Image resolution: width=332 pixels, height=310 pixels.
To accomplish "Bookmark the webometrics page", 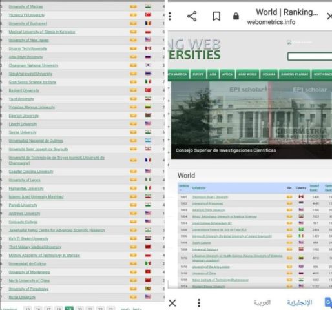I will pyautogui.click(x=216, y=16).
